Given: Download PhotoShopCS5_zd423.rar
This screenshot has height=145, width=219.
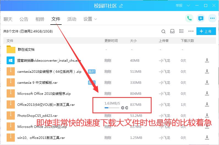Looking at the screenshot, I should pos(207,116).
